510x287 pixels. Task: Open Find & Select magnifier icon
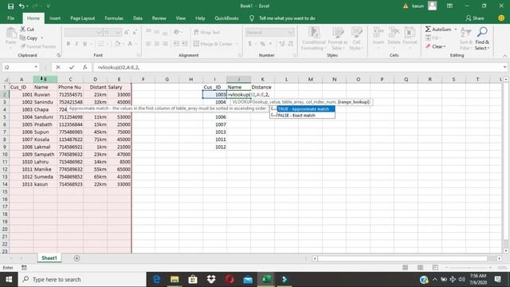coord(482,32)
